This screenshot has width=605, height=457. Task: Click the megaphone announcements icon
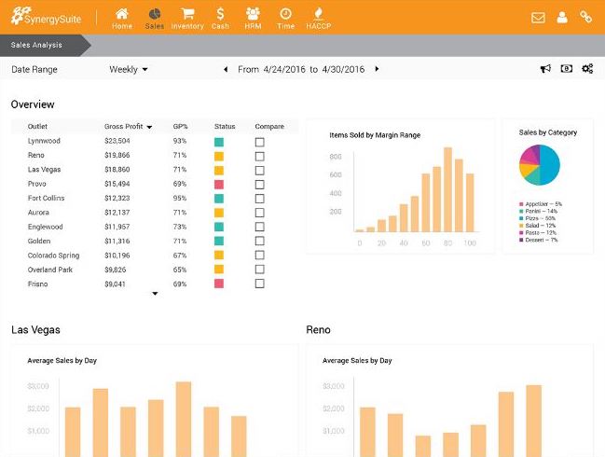pos(545,69)
